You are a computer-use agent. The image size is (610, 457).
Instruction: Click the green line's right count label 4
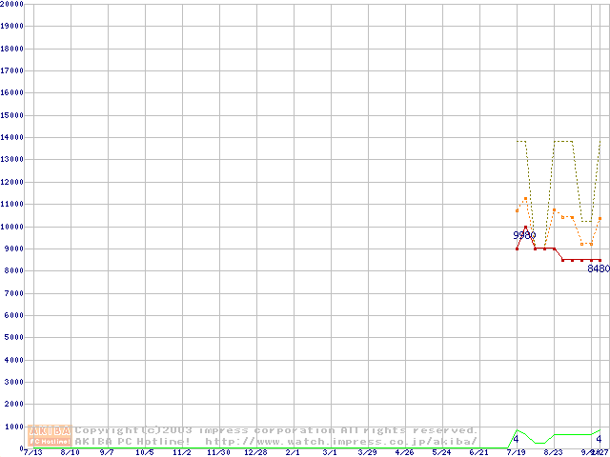pyautogui.click(x=599, y=439)
